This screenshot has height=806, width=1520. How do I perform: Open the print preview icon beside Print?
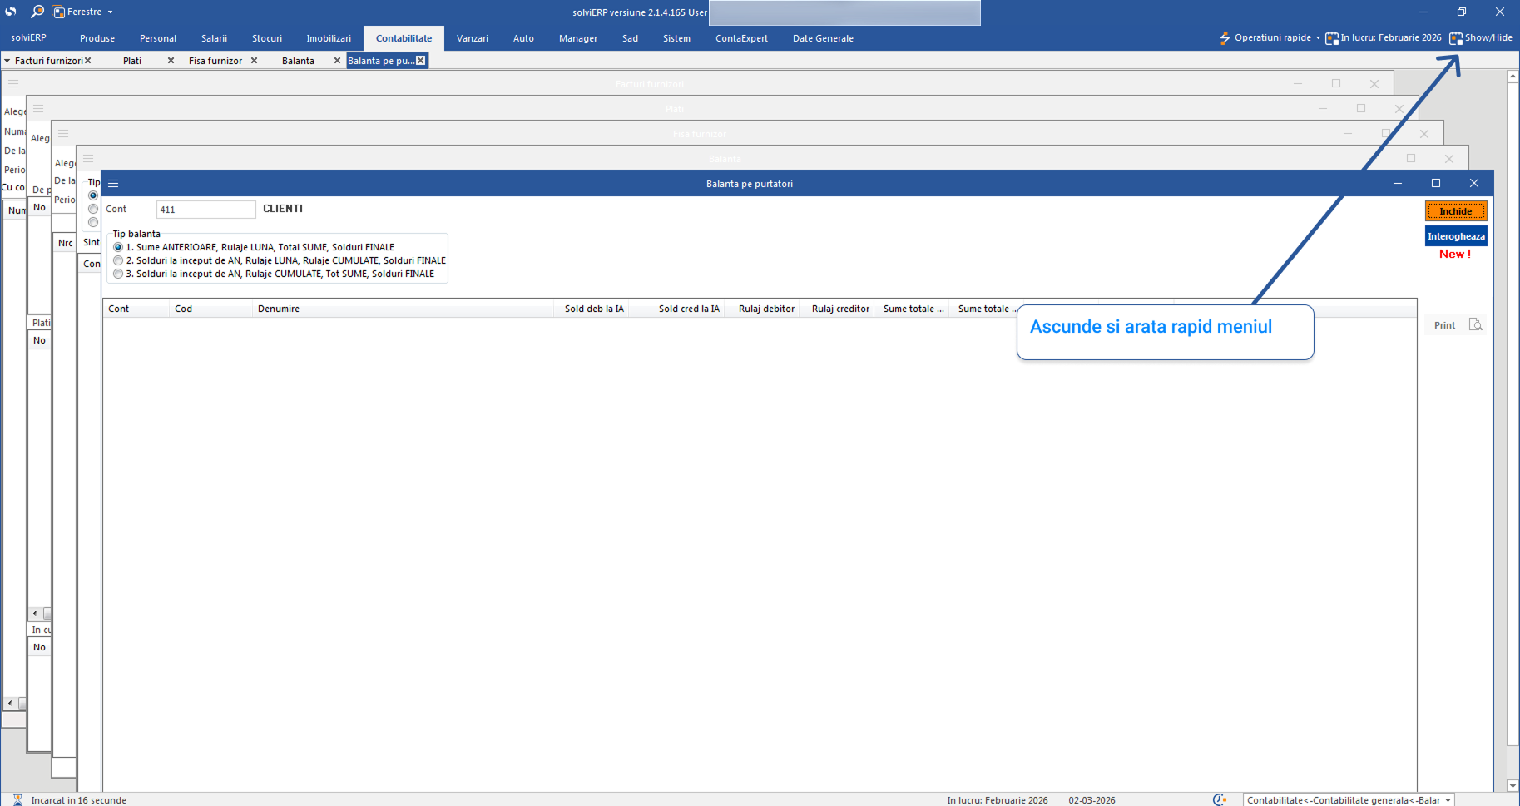tap(1475, 325)
